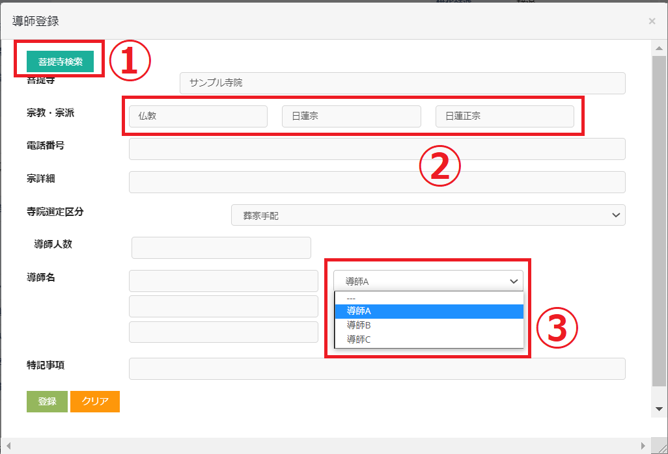Image resolution: width=668 pixels, height=454 pixels.
Task: Choose 導師B in the dropdown list
Action: tap(428, 325)
